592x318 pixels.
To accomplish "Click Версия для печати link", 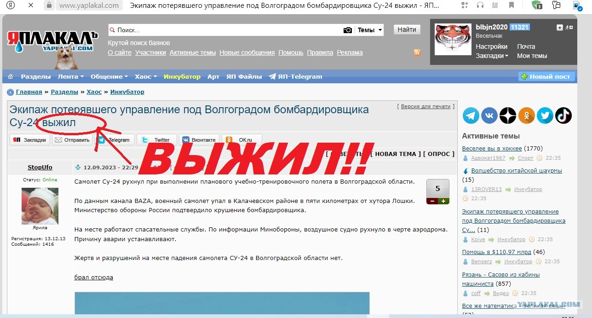I will [x=425, y=106].
